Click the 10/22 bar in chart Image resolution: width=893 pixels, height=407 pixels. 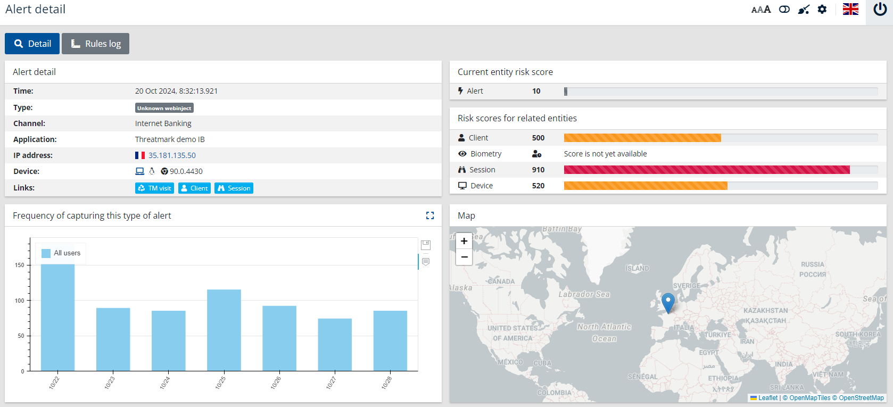pyautogui.click(x=58, y=318)
